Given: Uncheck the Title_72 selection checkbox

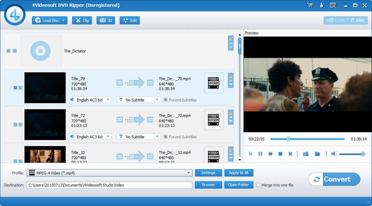Looking at the screenshot, I should click(x=20, y=125).
